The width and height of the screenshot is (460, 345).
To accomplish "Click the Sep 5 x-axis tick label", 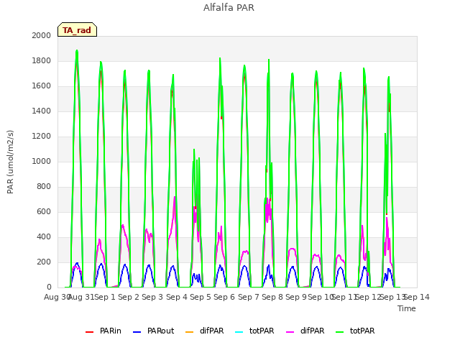I will 201,297.
